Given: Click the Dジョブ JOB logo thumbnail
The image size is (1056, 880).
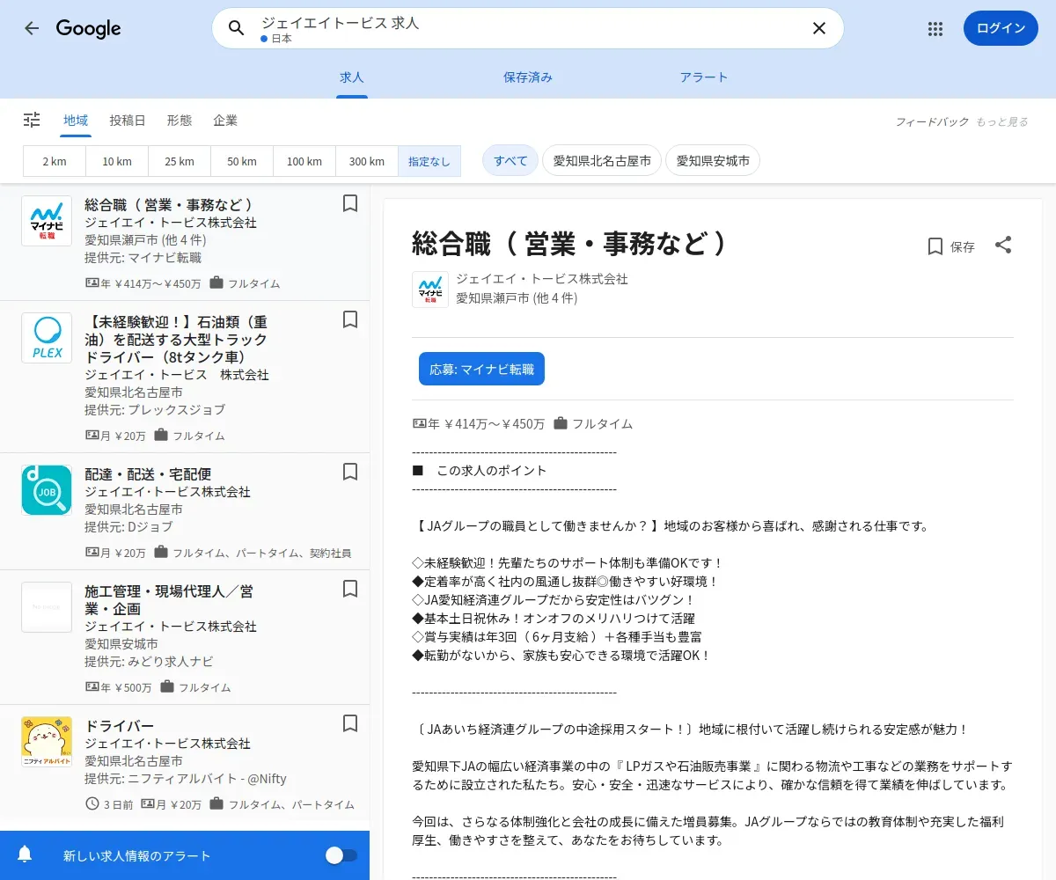Looking at the screenshot, I should (x=47, y=490).
